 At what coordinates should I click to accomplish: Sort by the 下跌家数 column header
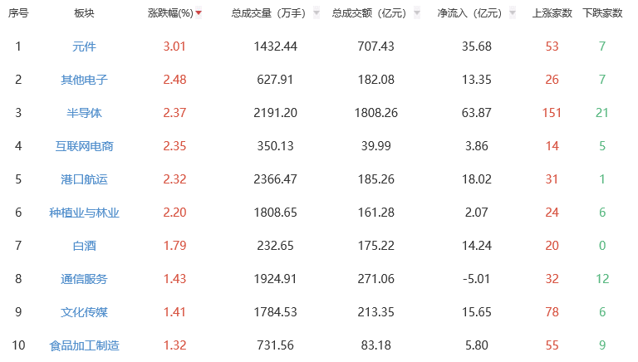pyautogui.click(x=602, y=13)
